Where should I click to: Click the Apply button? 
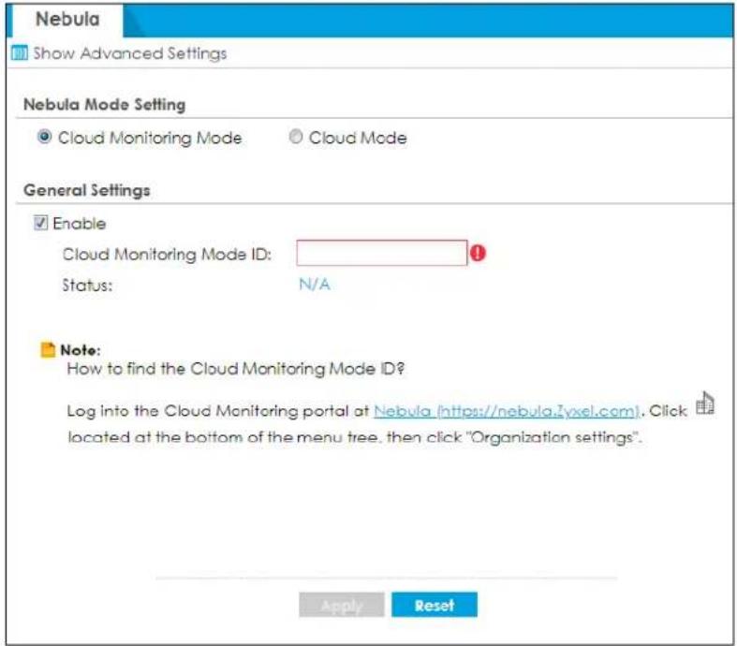(342, 605)
